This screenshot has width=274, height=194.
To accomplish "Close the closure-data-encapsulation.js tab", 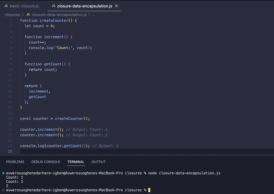I will [x=117, y=6].
